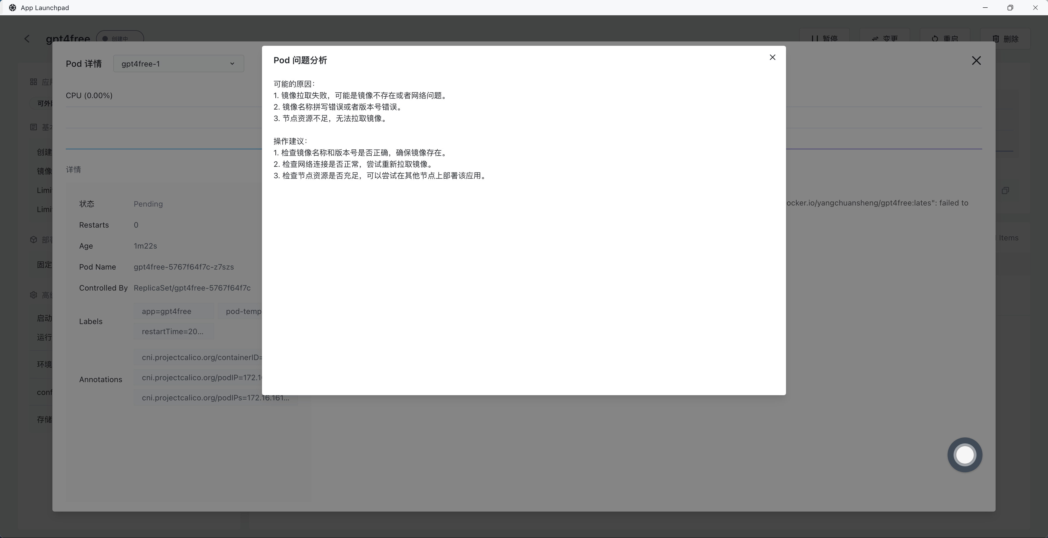Maximize the App Launchpad window
The height and width of the screenshot is (538, 1048).
tap(1010, 8)
